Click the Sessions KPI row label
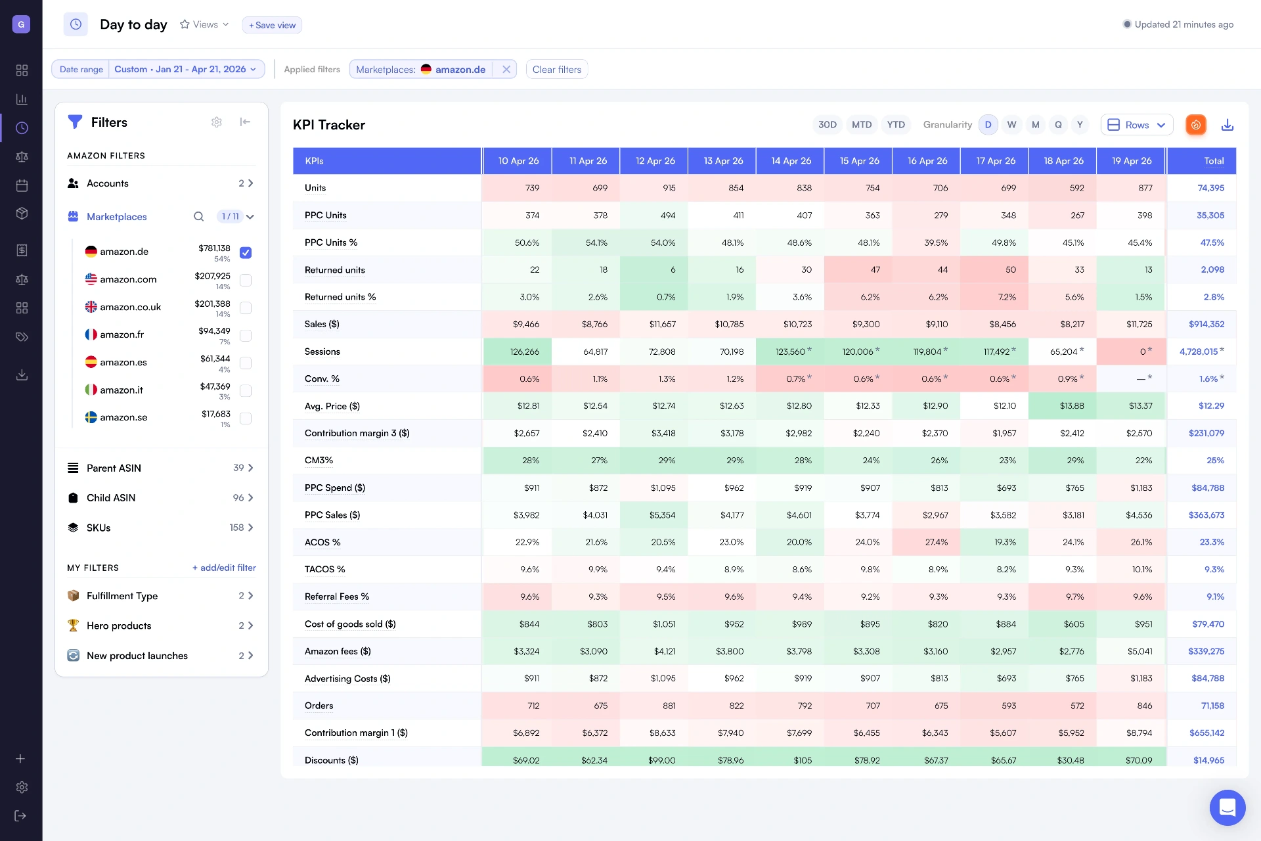This screenshot has height=841, width=1261. [322, 352]
